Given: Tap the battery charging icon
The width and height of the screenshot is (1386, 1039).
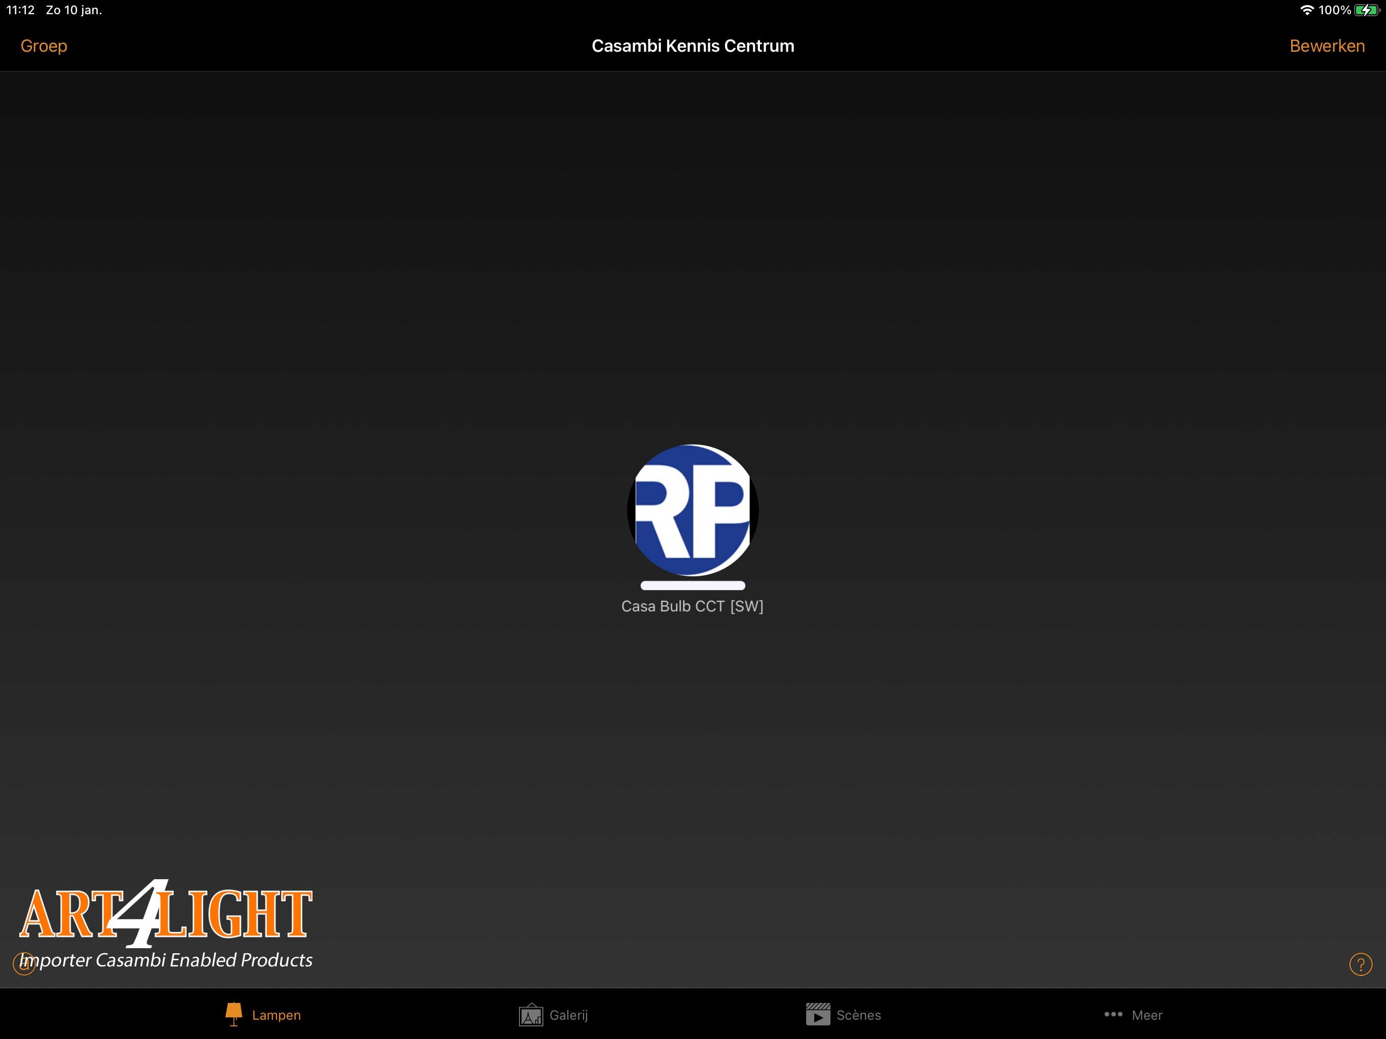Looking at the screenshot, I should point(1367,10).
